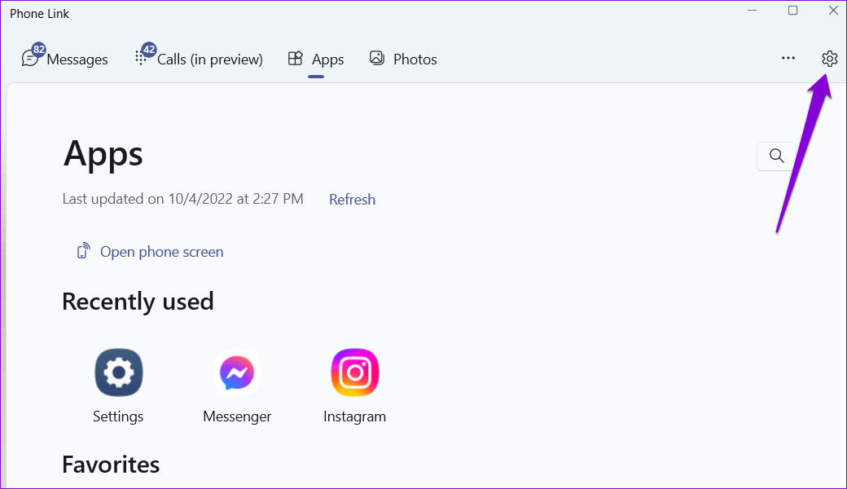Click the Settings app label
847x489 pixels.
pyautogui.click(x=118, y=416)
